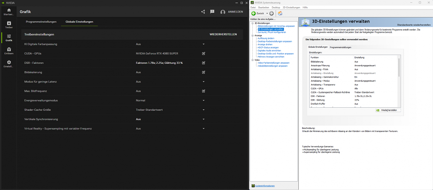The image size is (433, 190).
Task: Click WIEDERHERSTELLEN in Treibereinstellungen
Action: (223, 34)
